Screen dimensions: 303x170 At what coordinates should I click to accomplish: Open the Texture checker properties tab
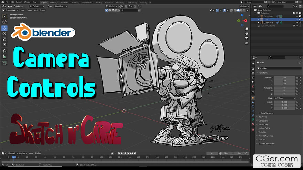coord(253,130)
